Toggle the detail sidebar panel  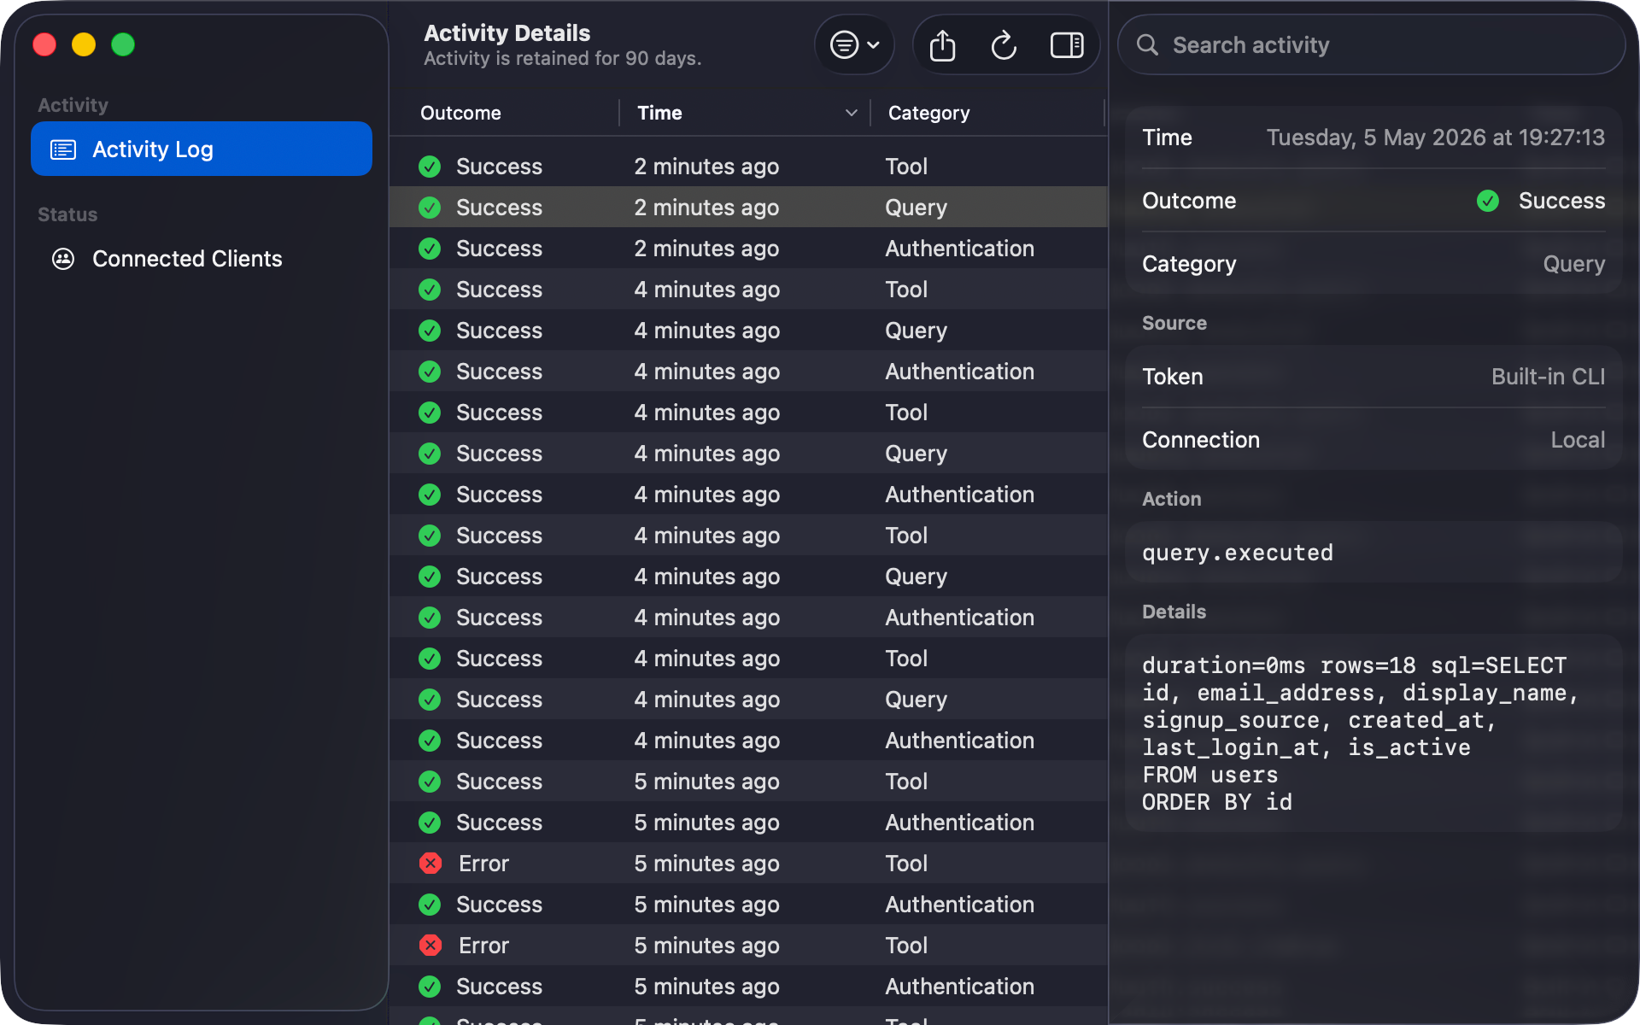1066,44
